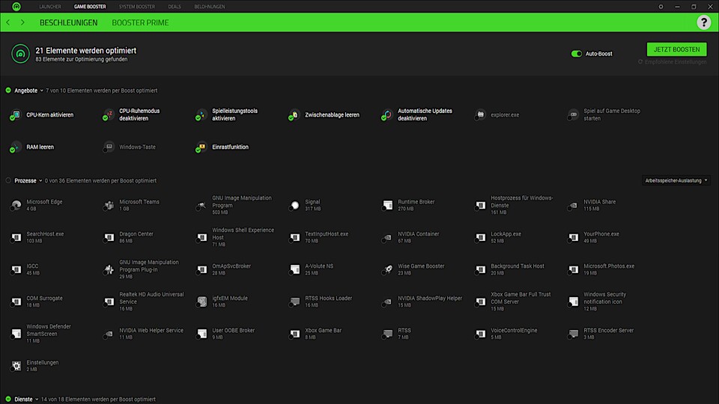Viewport: 719px width, 404px height.
Task: Click the Signal process icon
Action: pyautogui.click(x=295, y=205)
